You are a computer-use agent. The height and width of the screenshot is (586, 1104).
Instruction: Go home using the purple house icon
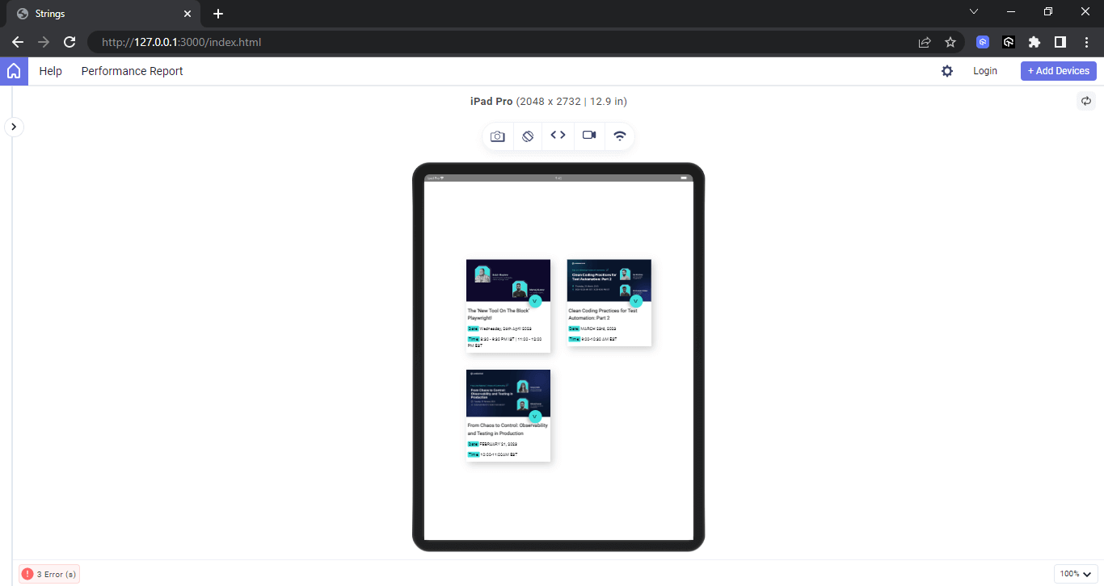14,71
